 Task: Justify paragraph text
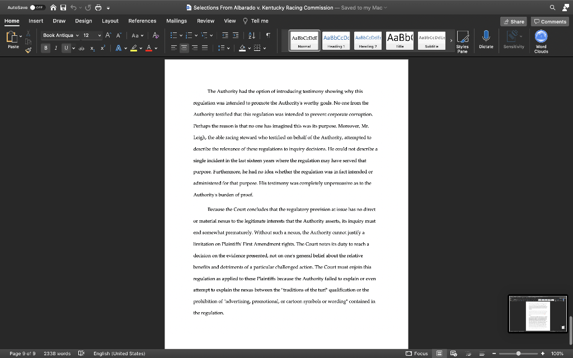point(205,48)
